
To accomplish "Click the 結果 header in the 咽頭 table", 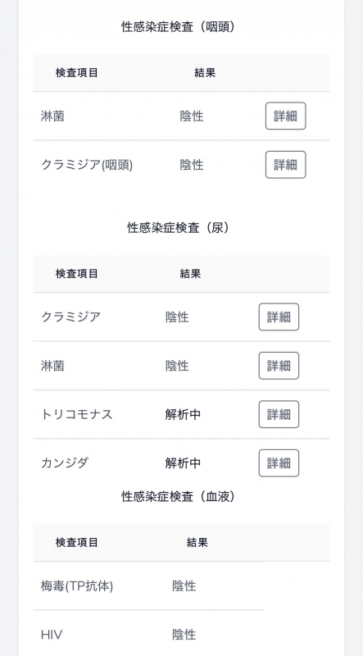I will (205, 73).
